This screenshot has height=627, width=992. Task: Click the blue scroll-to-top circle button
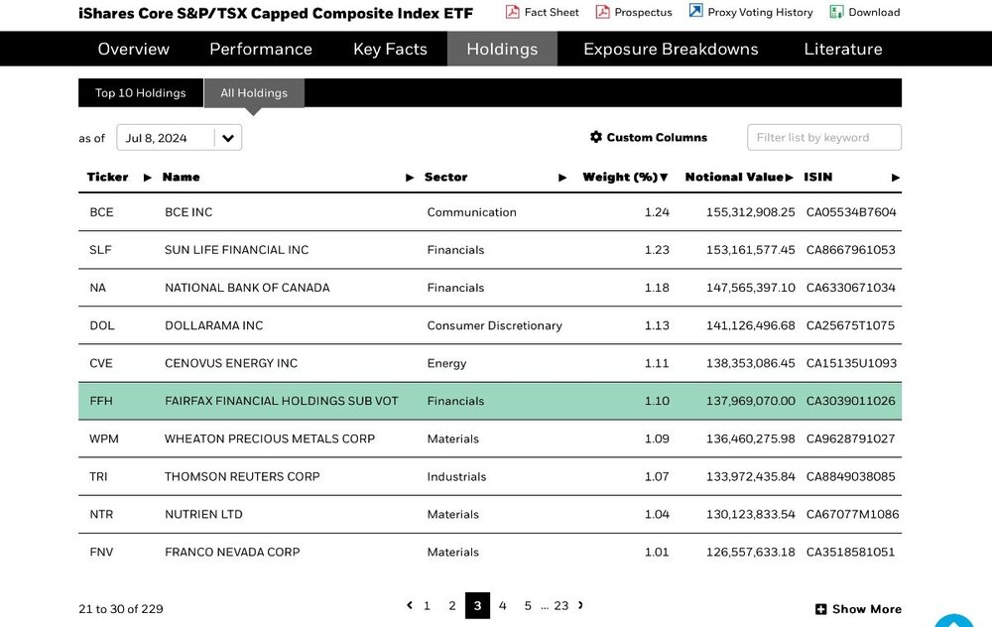coord(953,621)
